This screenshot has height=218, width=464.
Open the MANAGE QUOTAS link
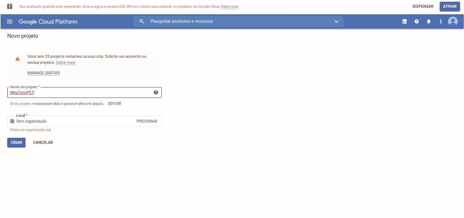43,73
